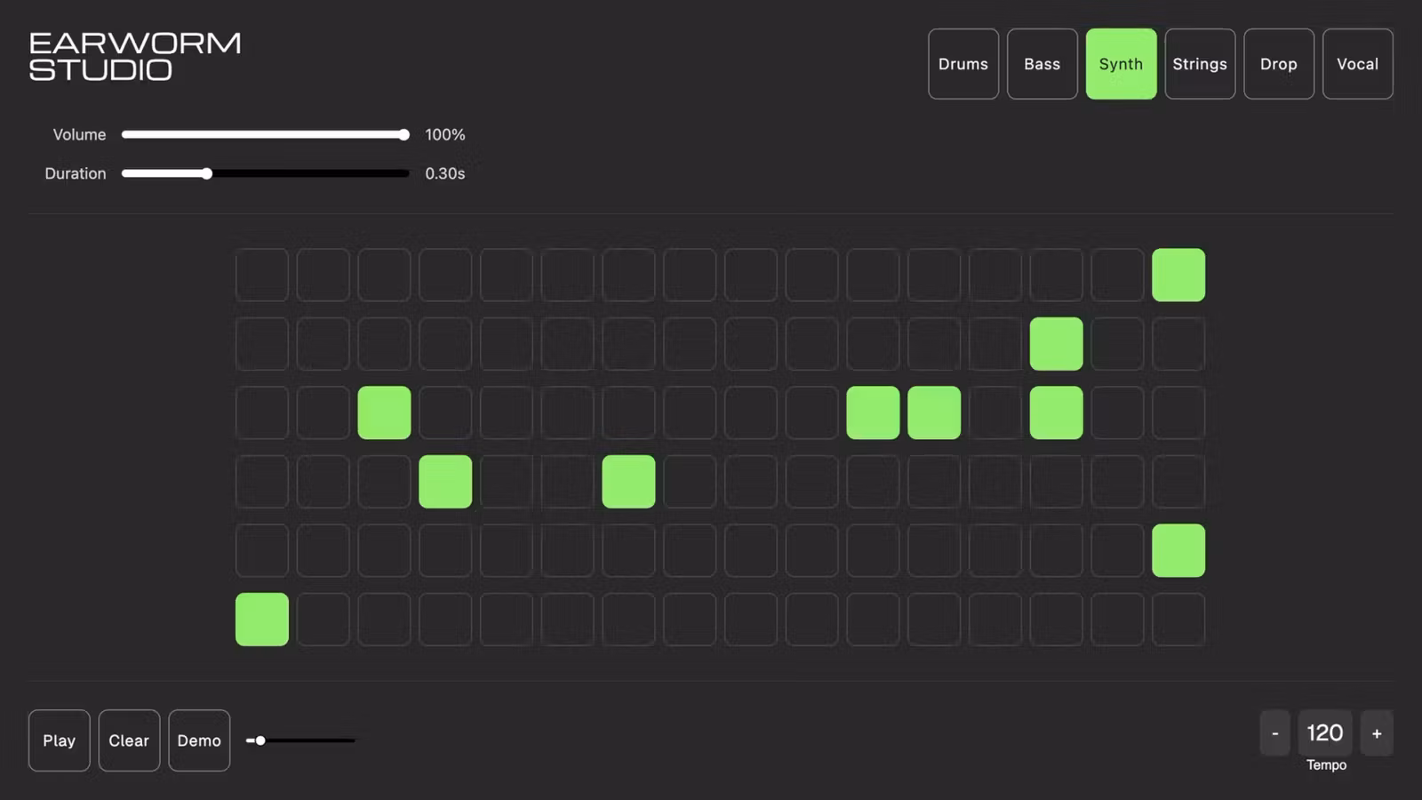Increase tempo with the plus button
Viewport: 1422px width, 800px height.
point(1377,733)
